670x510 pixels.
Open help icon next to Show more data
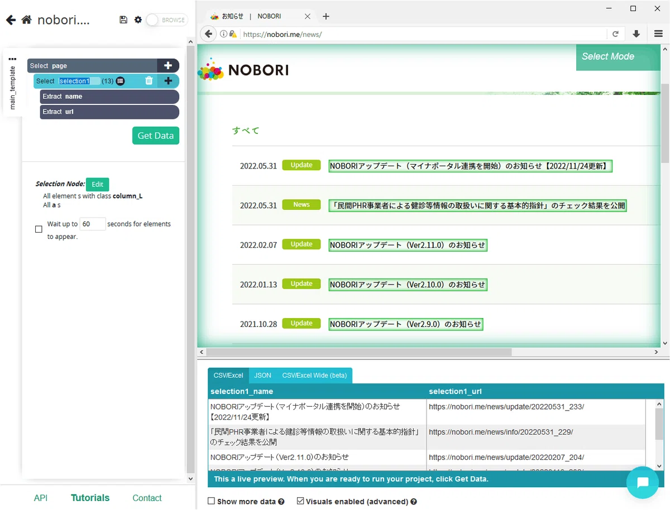[281, 502]
